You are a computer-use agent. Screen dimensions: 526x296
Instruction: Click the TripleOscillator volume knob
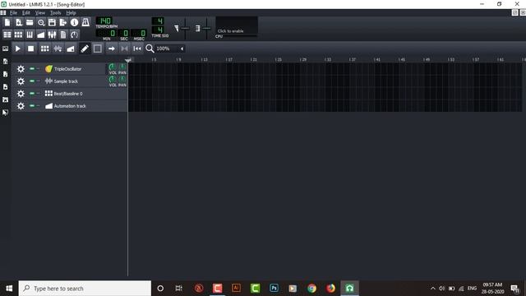[113, 67]
